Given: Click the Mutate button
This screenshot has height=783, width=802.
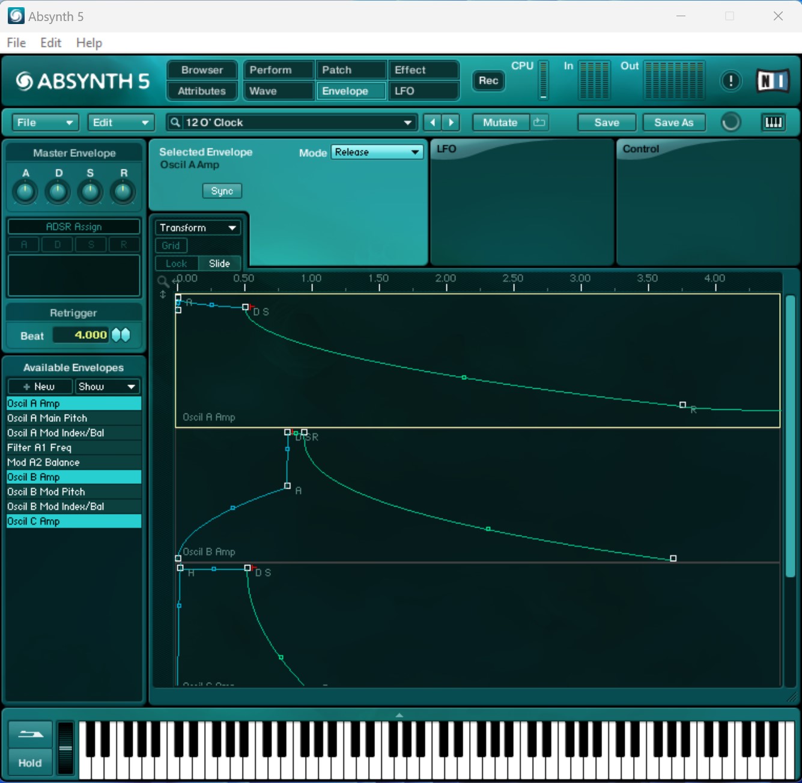Looking at the screenshot, I should 500,123.
